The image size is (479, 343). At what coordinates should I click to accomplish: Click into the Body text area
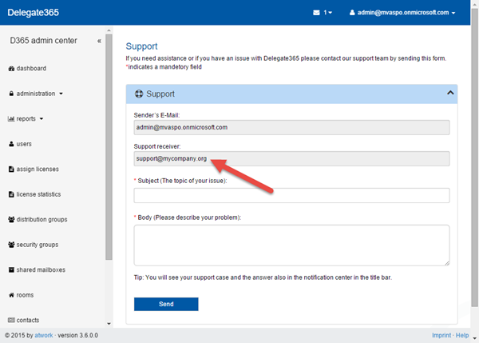click(x=291, y=245)
